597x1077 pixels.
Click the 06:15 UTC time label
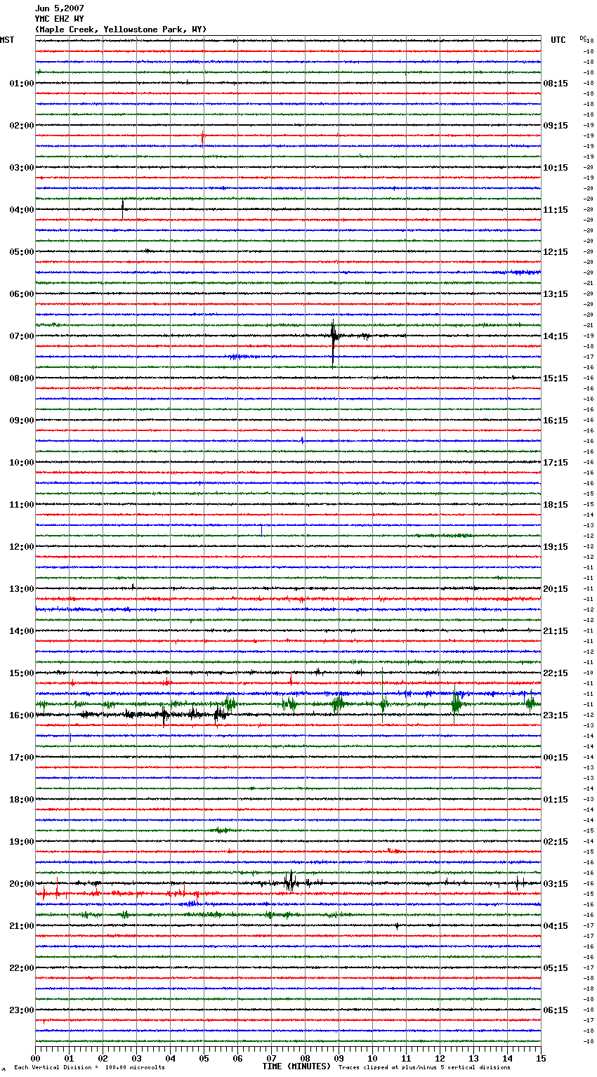click(x=556, y=1010)
